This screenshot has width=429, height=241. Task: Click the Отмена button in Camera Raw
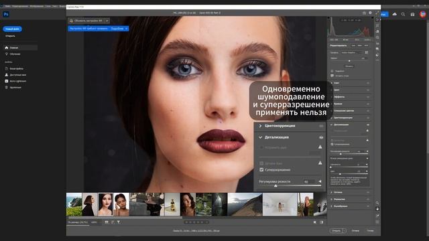(355, 230)
